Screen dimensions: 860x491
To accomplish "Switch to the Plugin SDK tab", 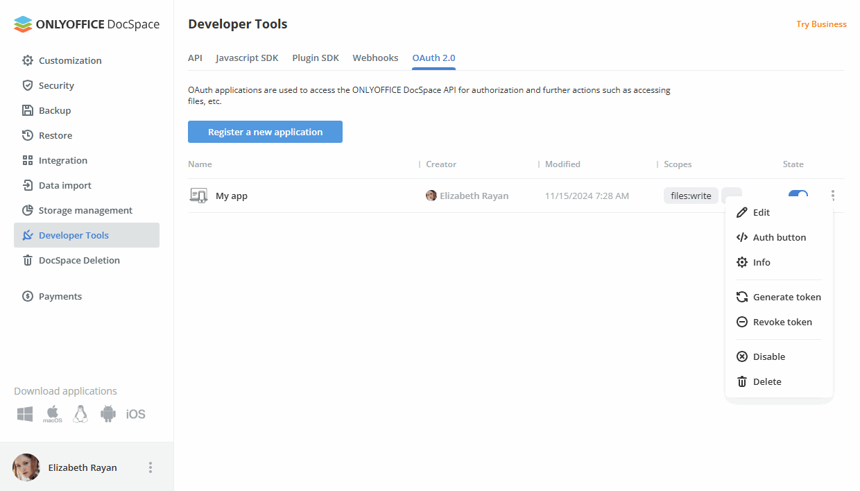I will (x=316, y=58).
